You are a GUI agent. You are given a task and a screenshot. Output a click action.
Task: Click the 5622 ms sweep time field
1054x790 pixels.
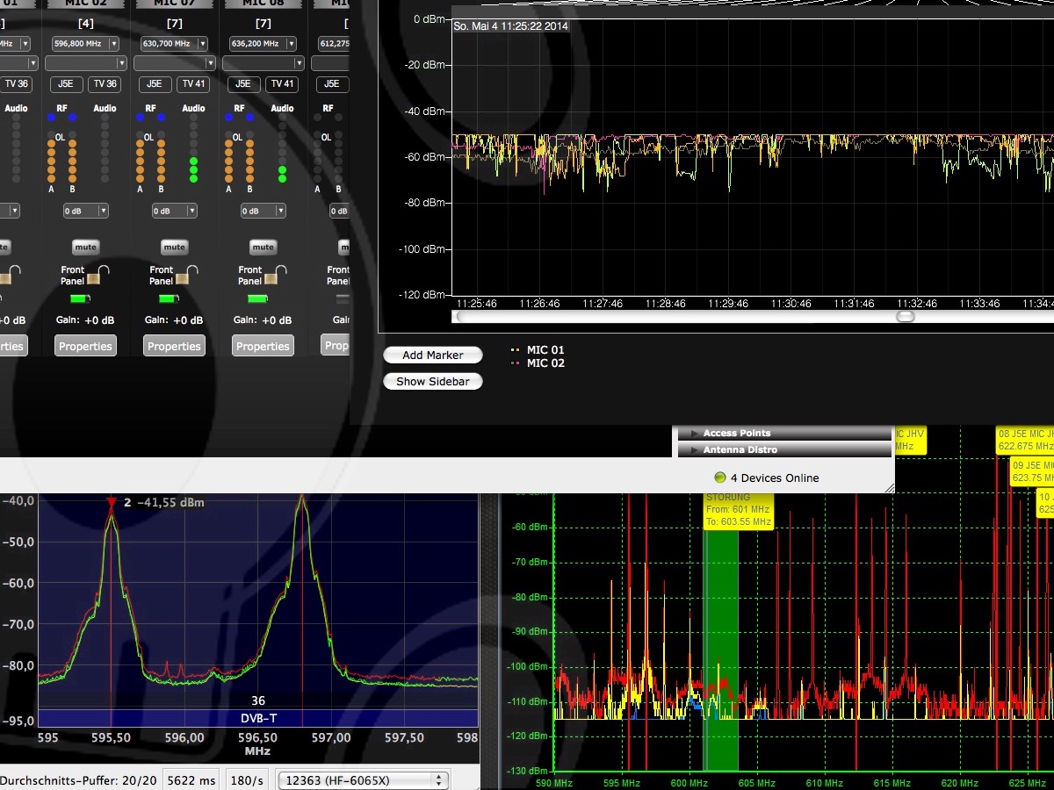tap(192, 779)
